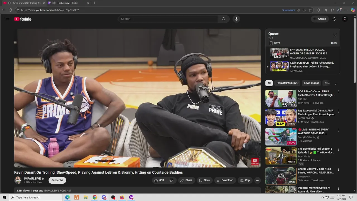Unmute the Twitch tab audio icon
The height and width of the screenshot is (201, 357).
click(x=54, y=3)
